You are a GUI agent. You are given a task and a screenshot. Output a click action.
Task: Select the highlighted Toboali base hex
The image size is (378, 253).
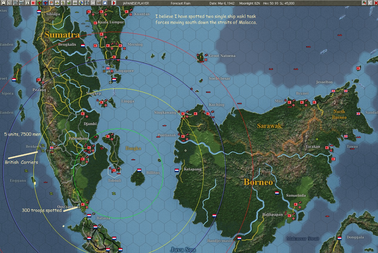pos(114,170)
